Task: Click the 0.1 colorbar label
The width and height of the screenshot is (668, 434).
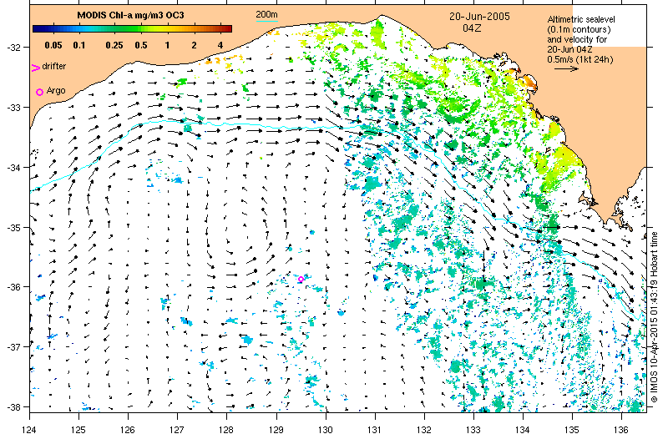Action: (79, 45)
